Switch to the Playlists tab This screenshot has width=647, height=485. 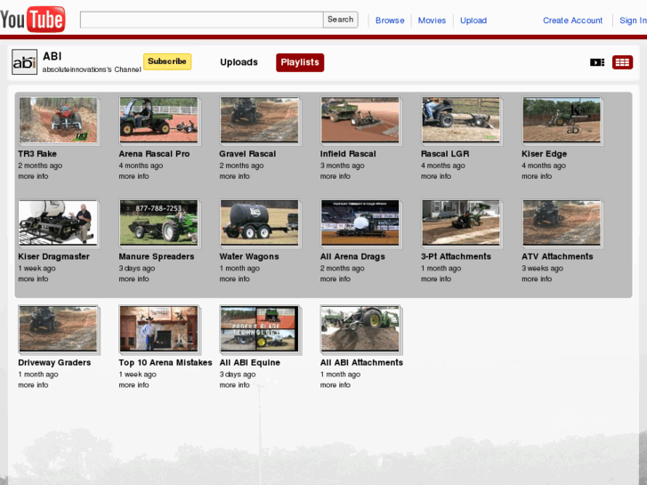300,62
